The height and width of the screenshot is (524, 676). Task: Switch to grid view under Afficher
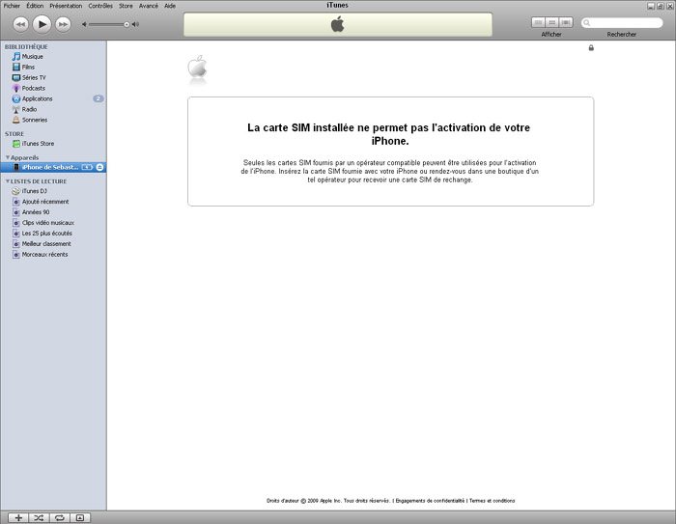click(x=551, y=22)
